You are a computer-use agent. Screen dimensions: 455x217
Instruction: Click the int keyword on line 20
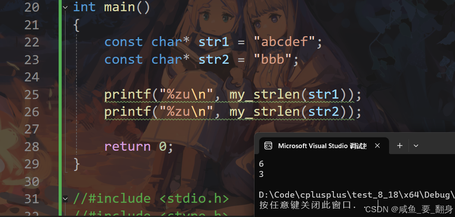point(85,7)
